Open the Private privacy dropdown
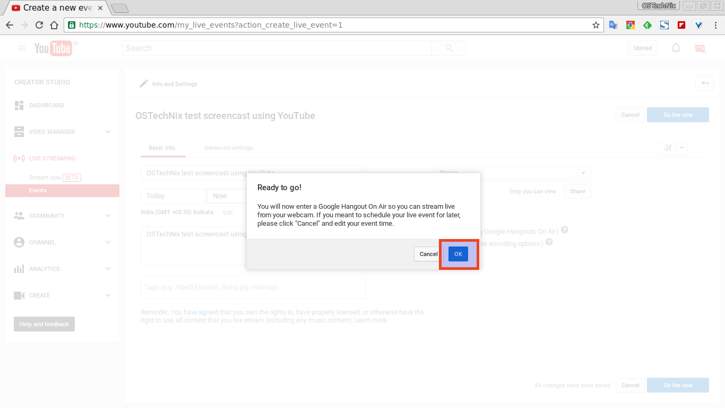725x408 pixels. [512, 173]
